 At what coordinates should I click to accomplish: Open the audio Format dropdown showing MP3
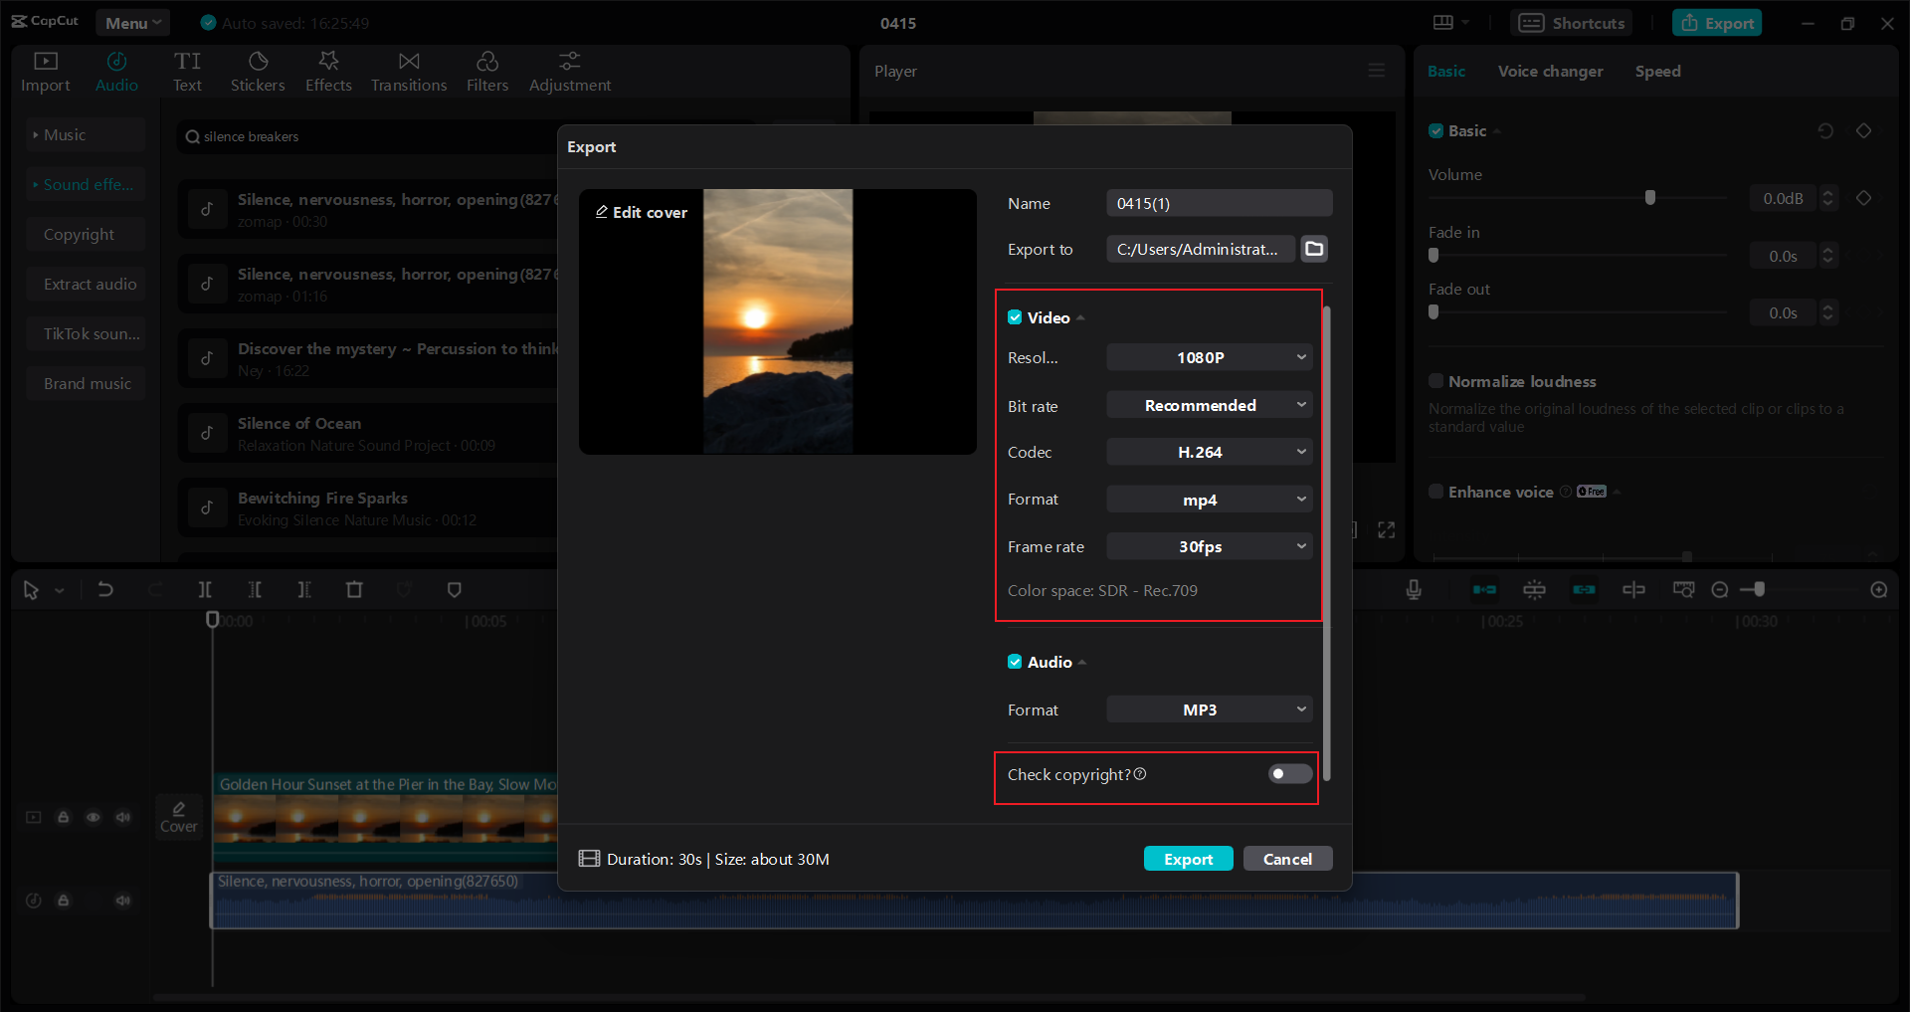click(x=1209, y=708)
